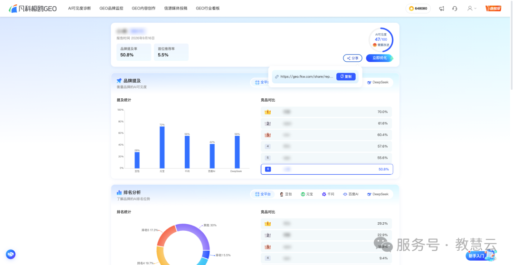The height and width of the screenshot is (265, 513).
Task: Click the 品牌提及率 50.8% card
Action: click(134, 52)
